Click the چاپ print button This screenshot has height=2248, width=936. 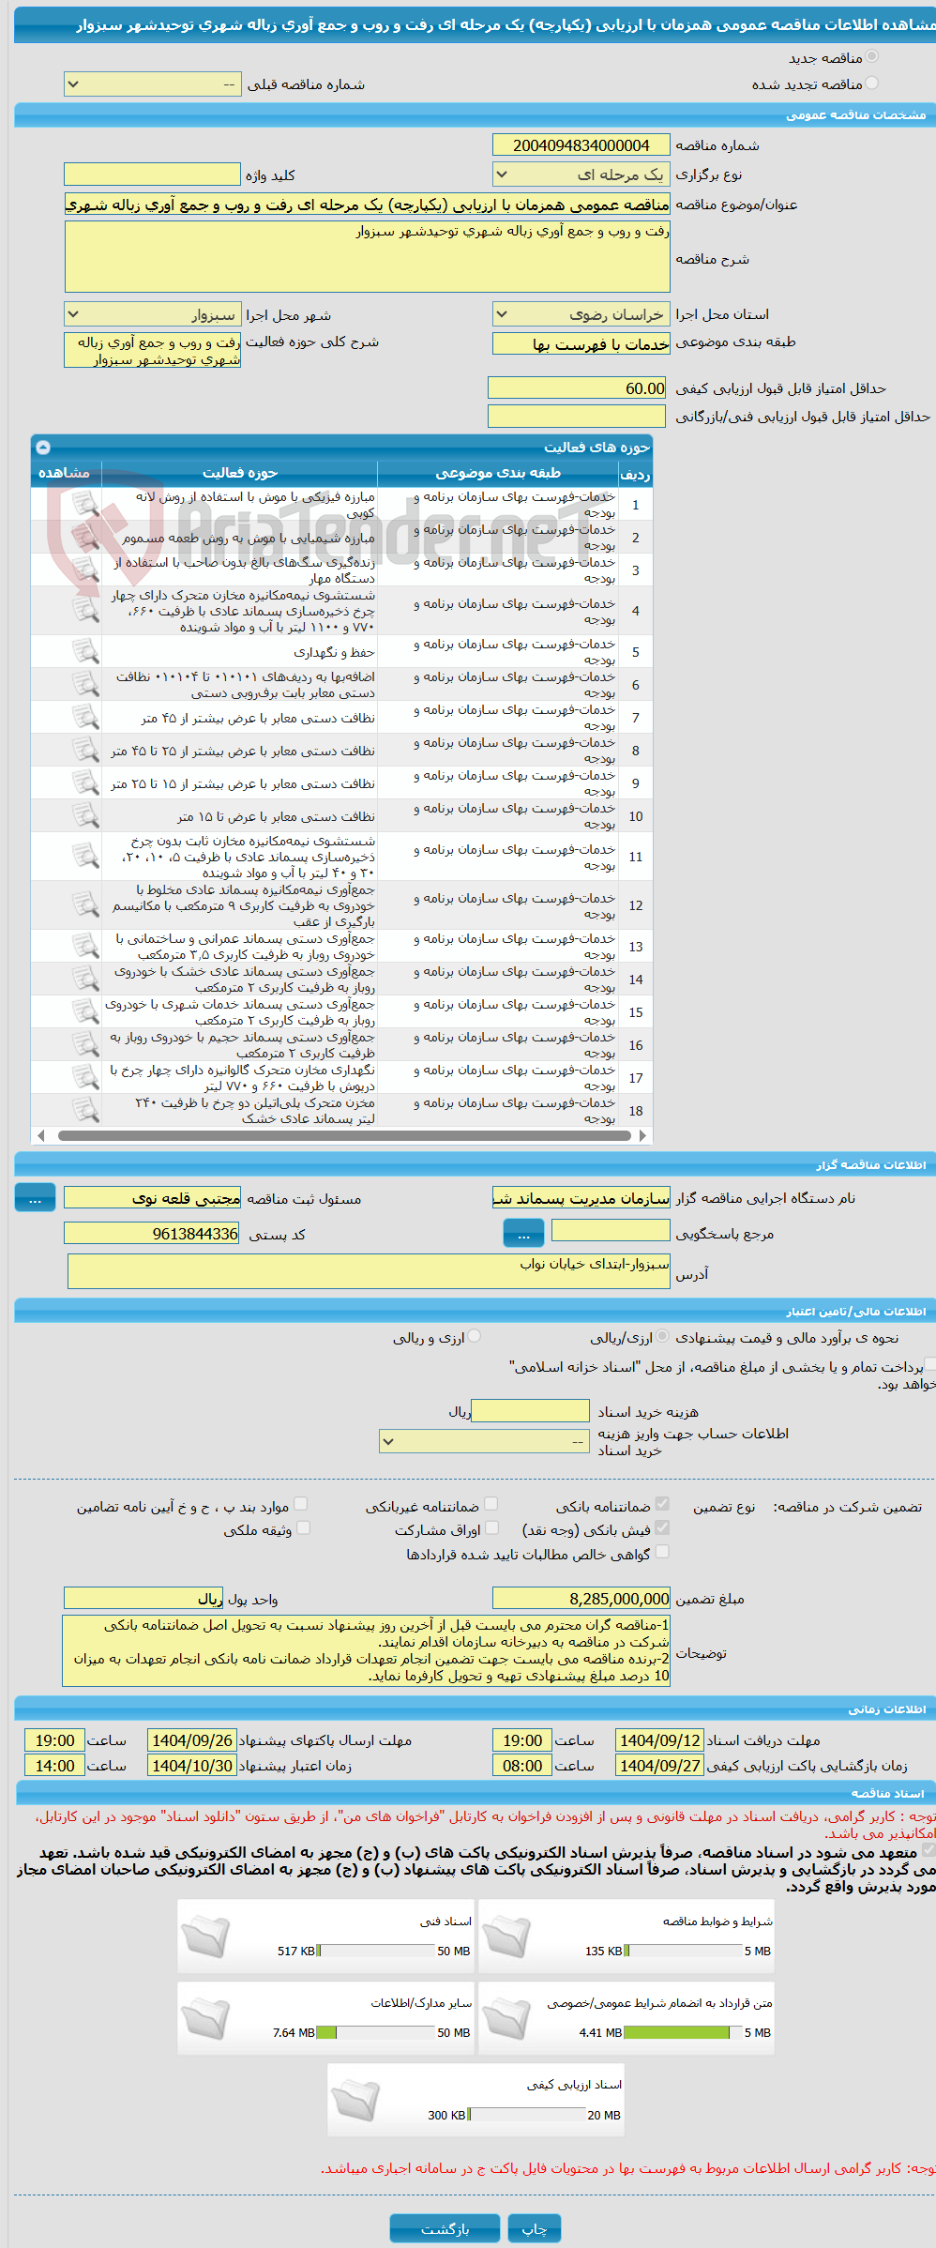click(x=535, y=2228)
